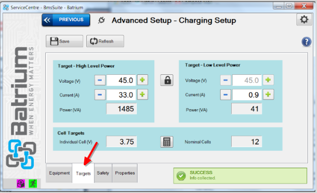Edit High Level voltage field 45.0

tap(121, 80)
